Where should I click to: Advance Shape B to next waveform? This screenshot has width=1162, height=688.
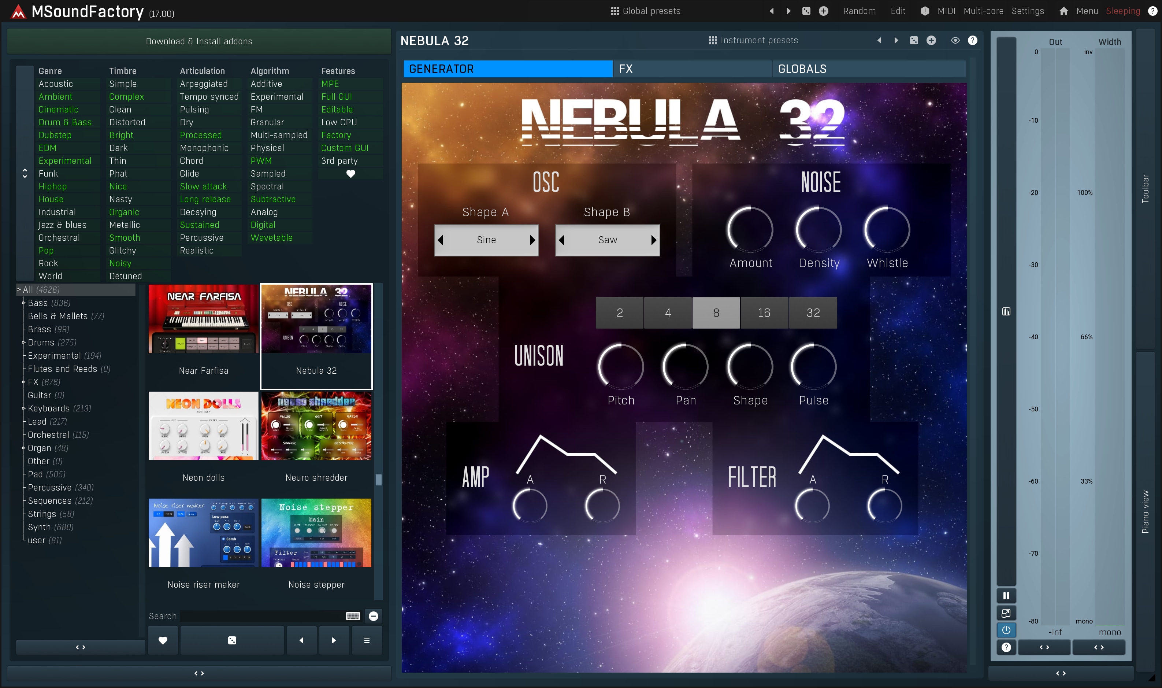pyautogui.click(x=653, y=240)
